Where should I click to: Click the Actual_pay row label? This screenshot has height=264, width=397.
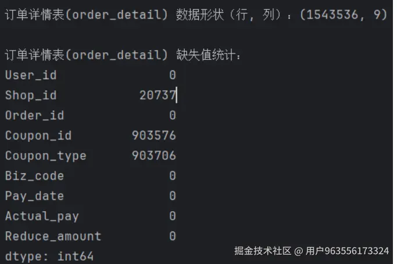[x=42, y=216]
